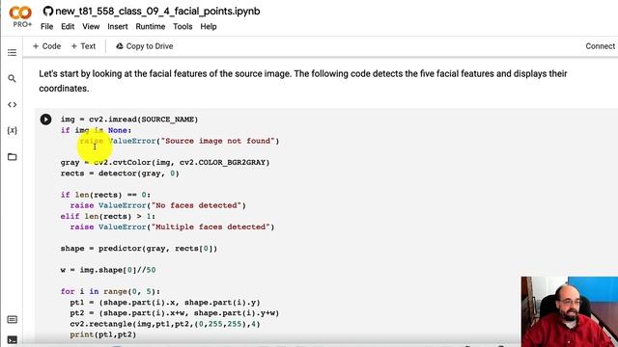Viewport: 618px width, 347px height.
Task: Click the cv2.cvtColor grayscale line
Action: 165,163
